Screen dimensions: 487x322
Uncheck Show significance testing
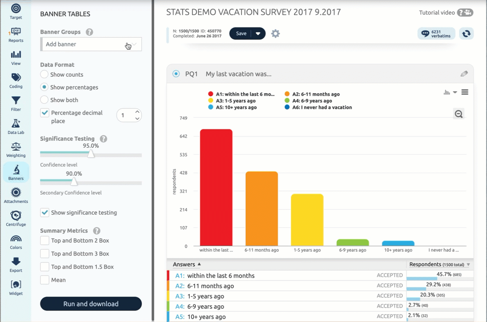pos(45,213)
